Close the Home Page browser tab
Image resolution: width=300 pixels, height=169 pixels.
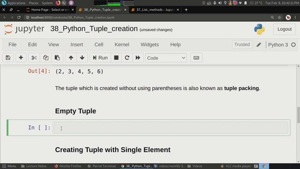point(73,9)
